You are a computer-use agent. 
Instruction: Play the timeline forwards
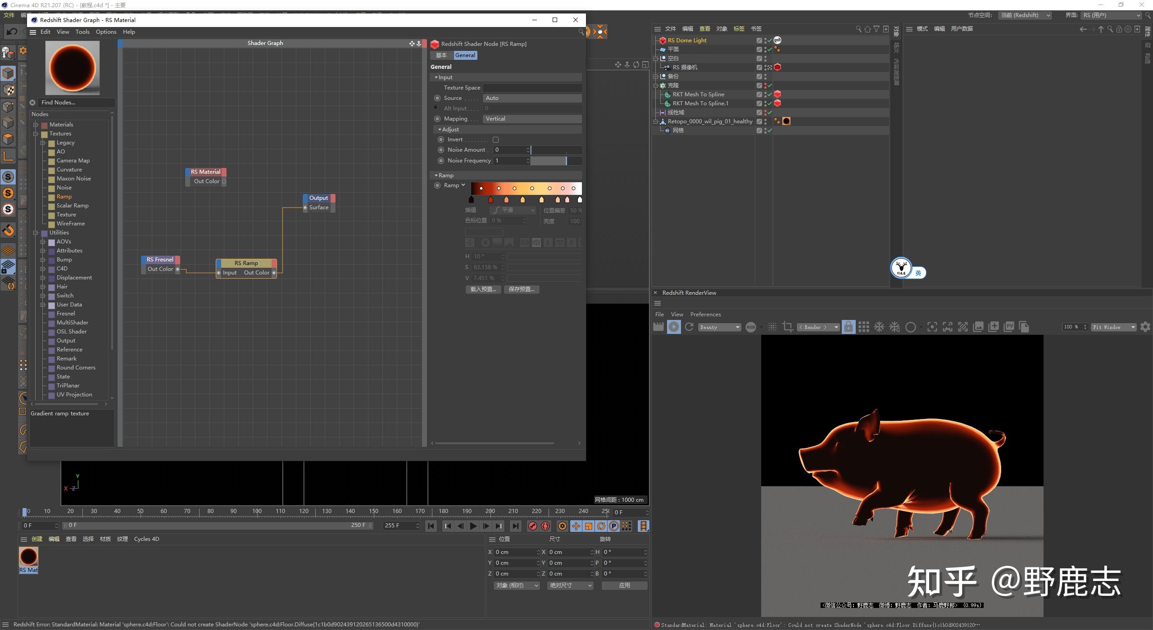[473, 526]
